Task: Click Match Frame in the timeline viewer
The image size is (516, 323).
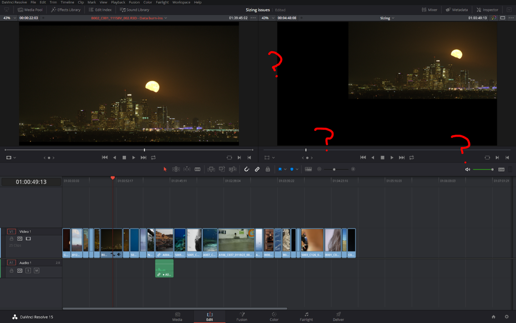Action: point(487,158)
